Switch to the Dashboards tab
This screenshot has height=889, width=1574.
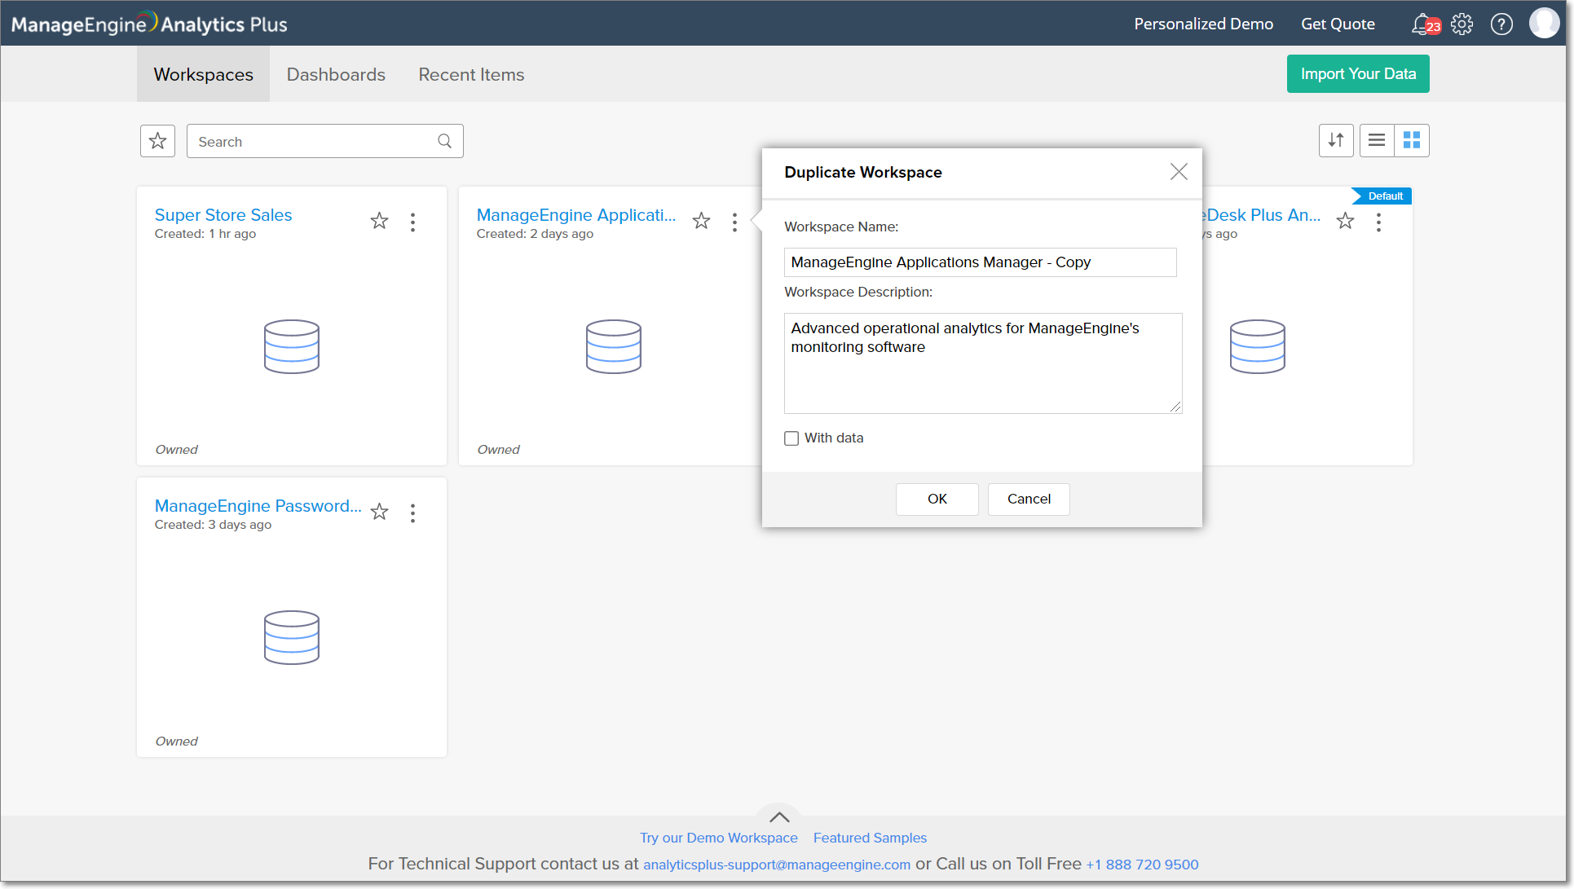point(336,74)
